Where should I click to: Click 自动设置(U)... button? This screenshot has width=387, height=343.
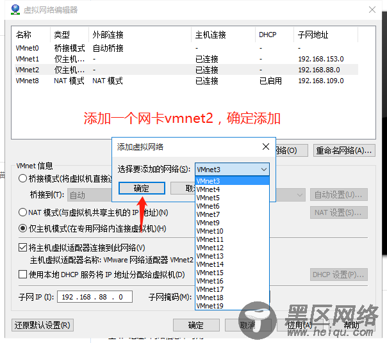pyautogui.click(x=338, y=195)
